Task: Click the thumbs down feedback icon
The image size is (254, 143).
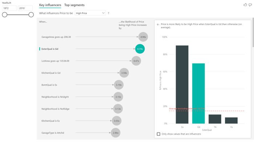Action: click(x=250, y=5)
